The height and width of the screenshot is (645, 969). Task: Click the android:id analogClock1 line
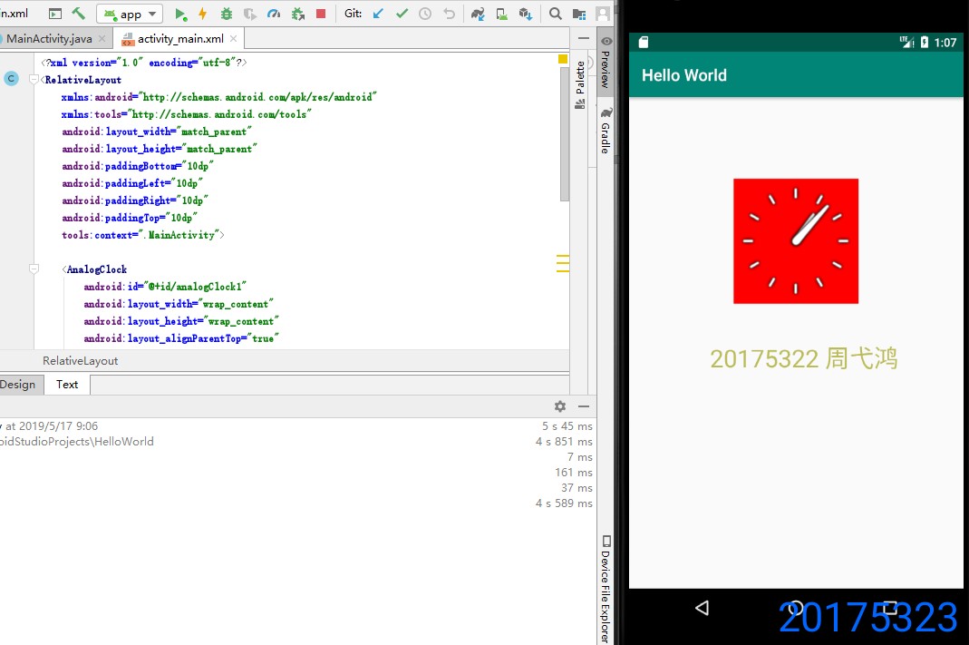pyautogui.click(x=165, y=287)
